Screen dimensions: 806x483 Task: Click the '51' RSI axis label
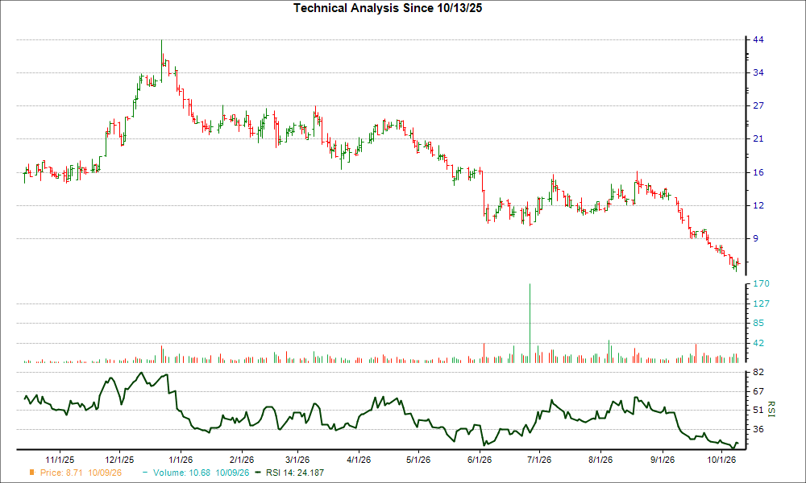758,410
